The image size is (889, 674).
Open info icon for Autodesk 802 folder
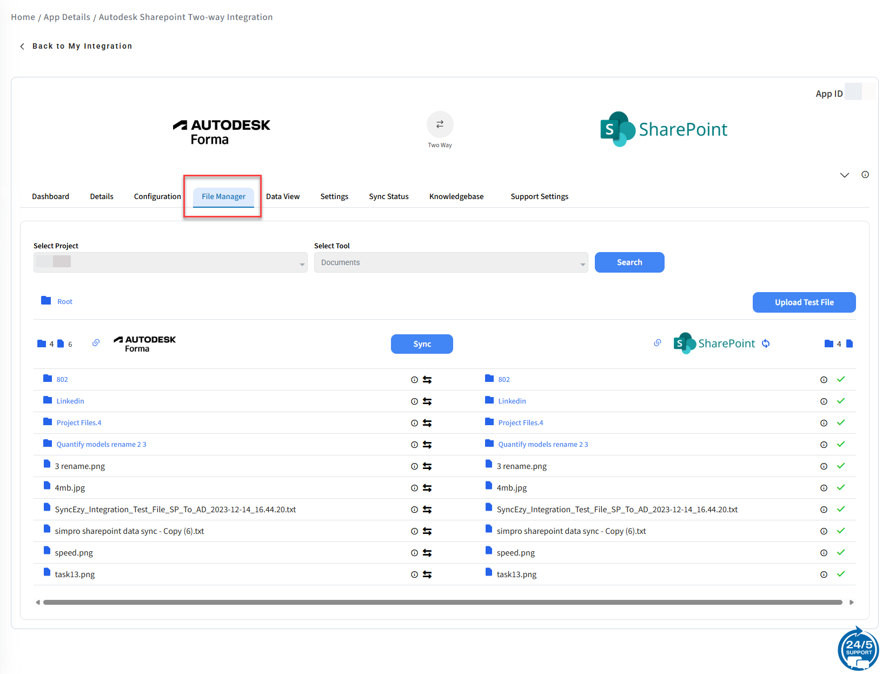tap(414, 380)
